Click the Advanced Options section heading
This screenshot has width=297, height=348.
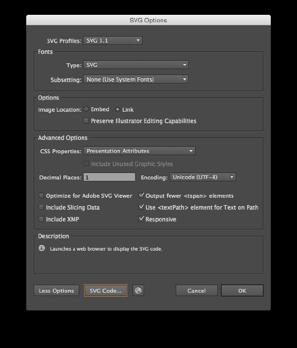click(x=63, y=138)
